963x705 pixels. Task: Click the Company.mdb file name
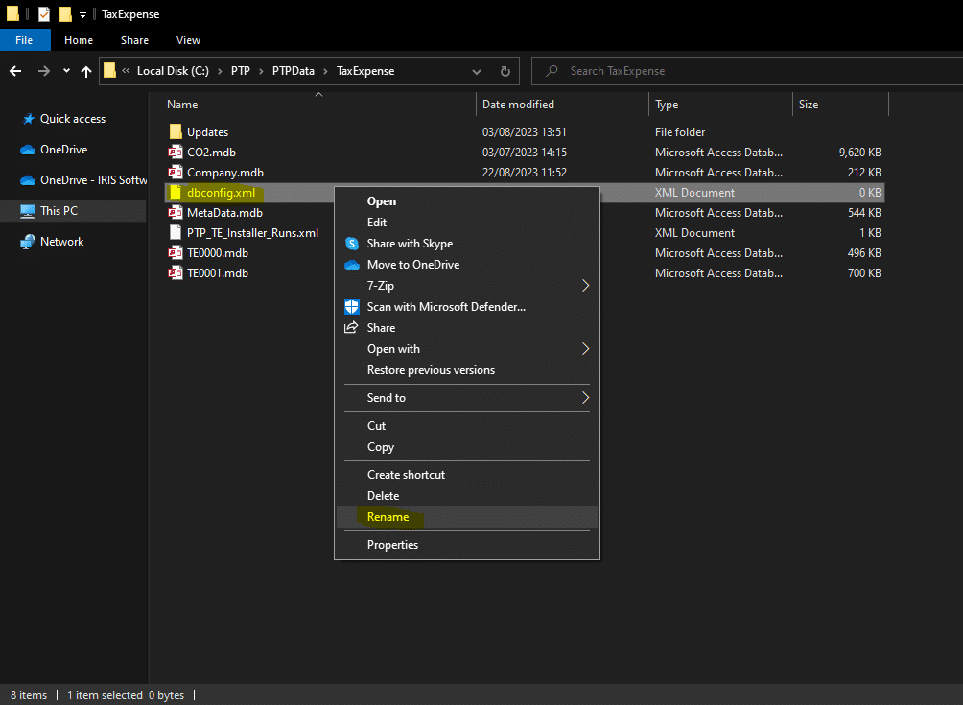coord(225,173)
